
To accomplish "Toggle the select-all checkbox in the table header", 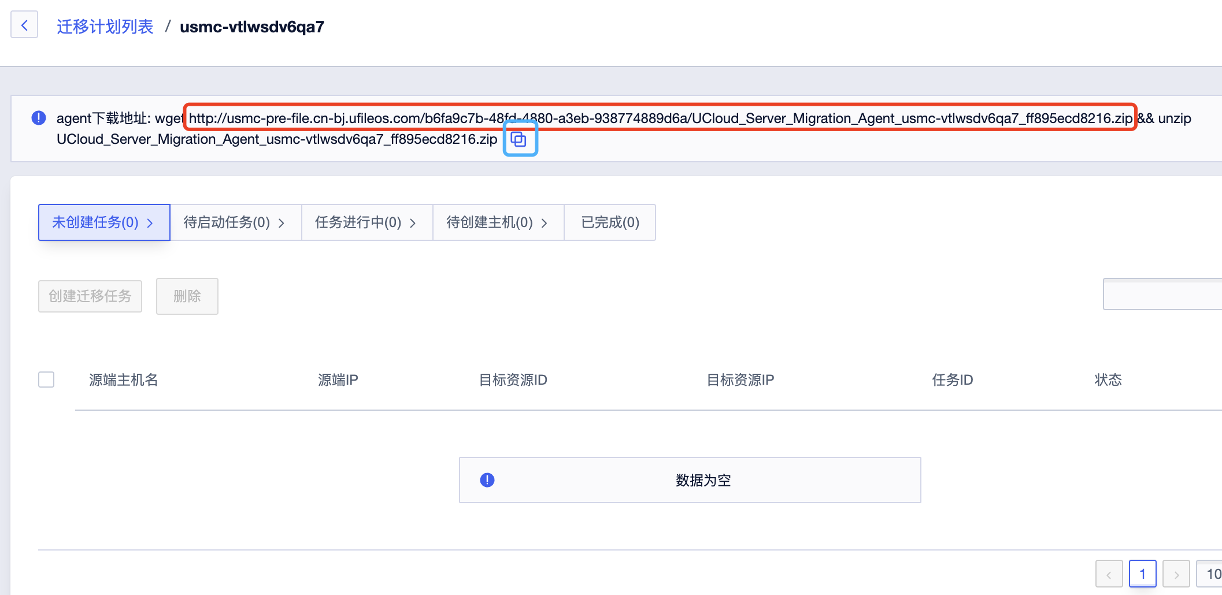I will click(46, 380).
